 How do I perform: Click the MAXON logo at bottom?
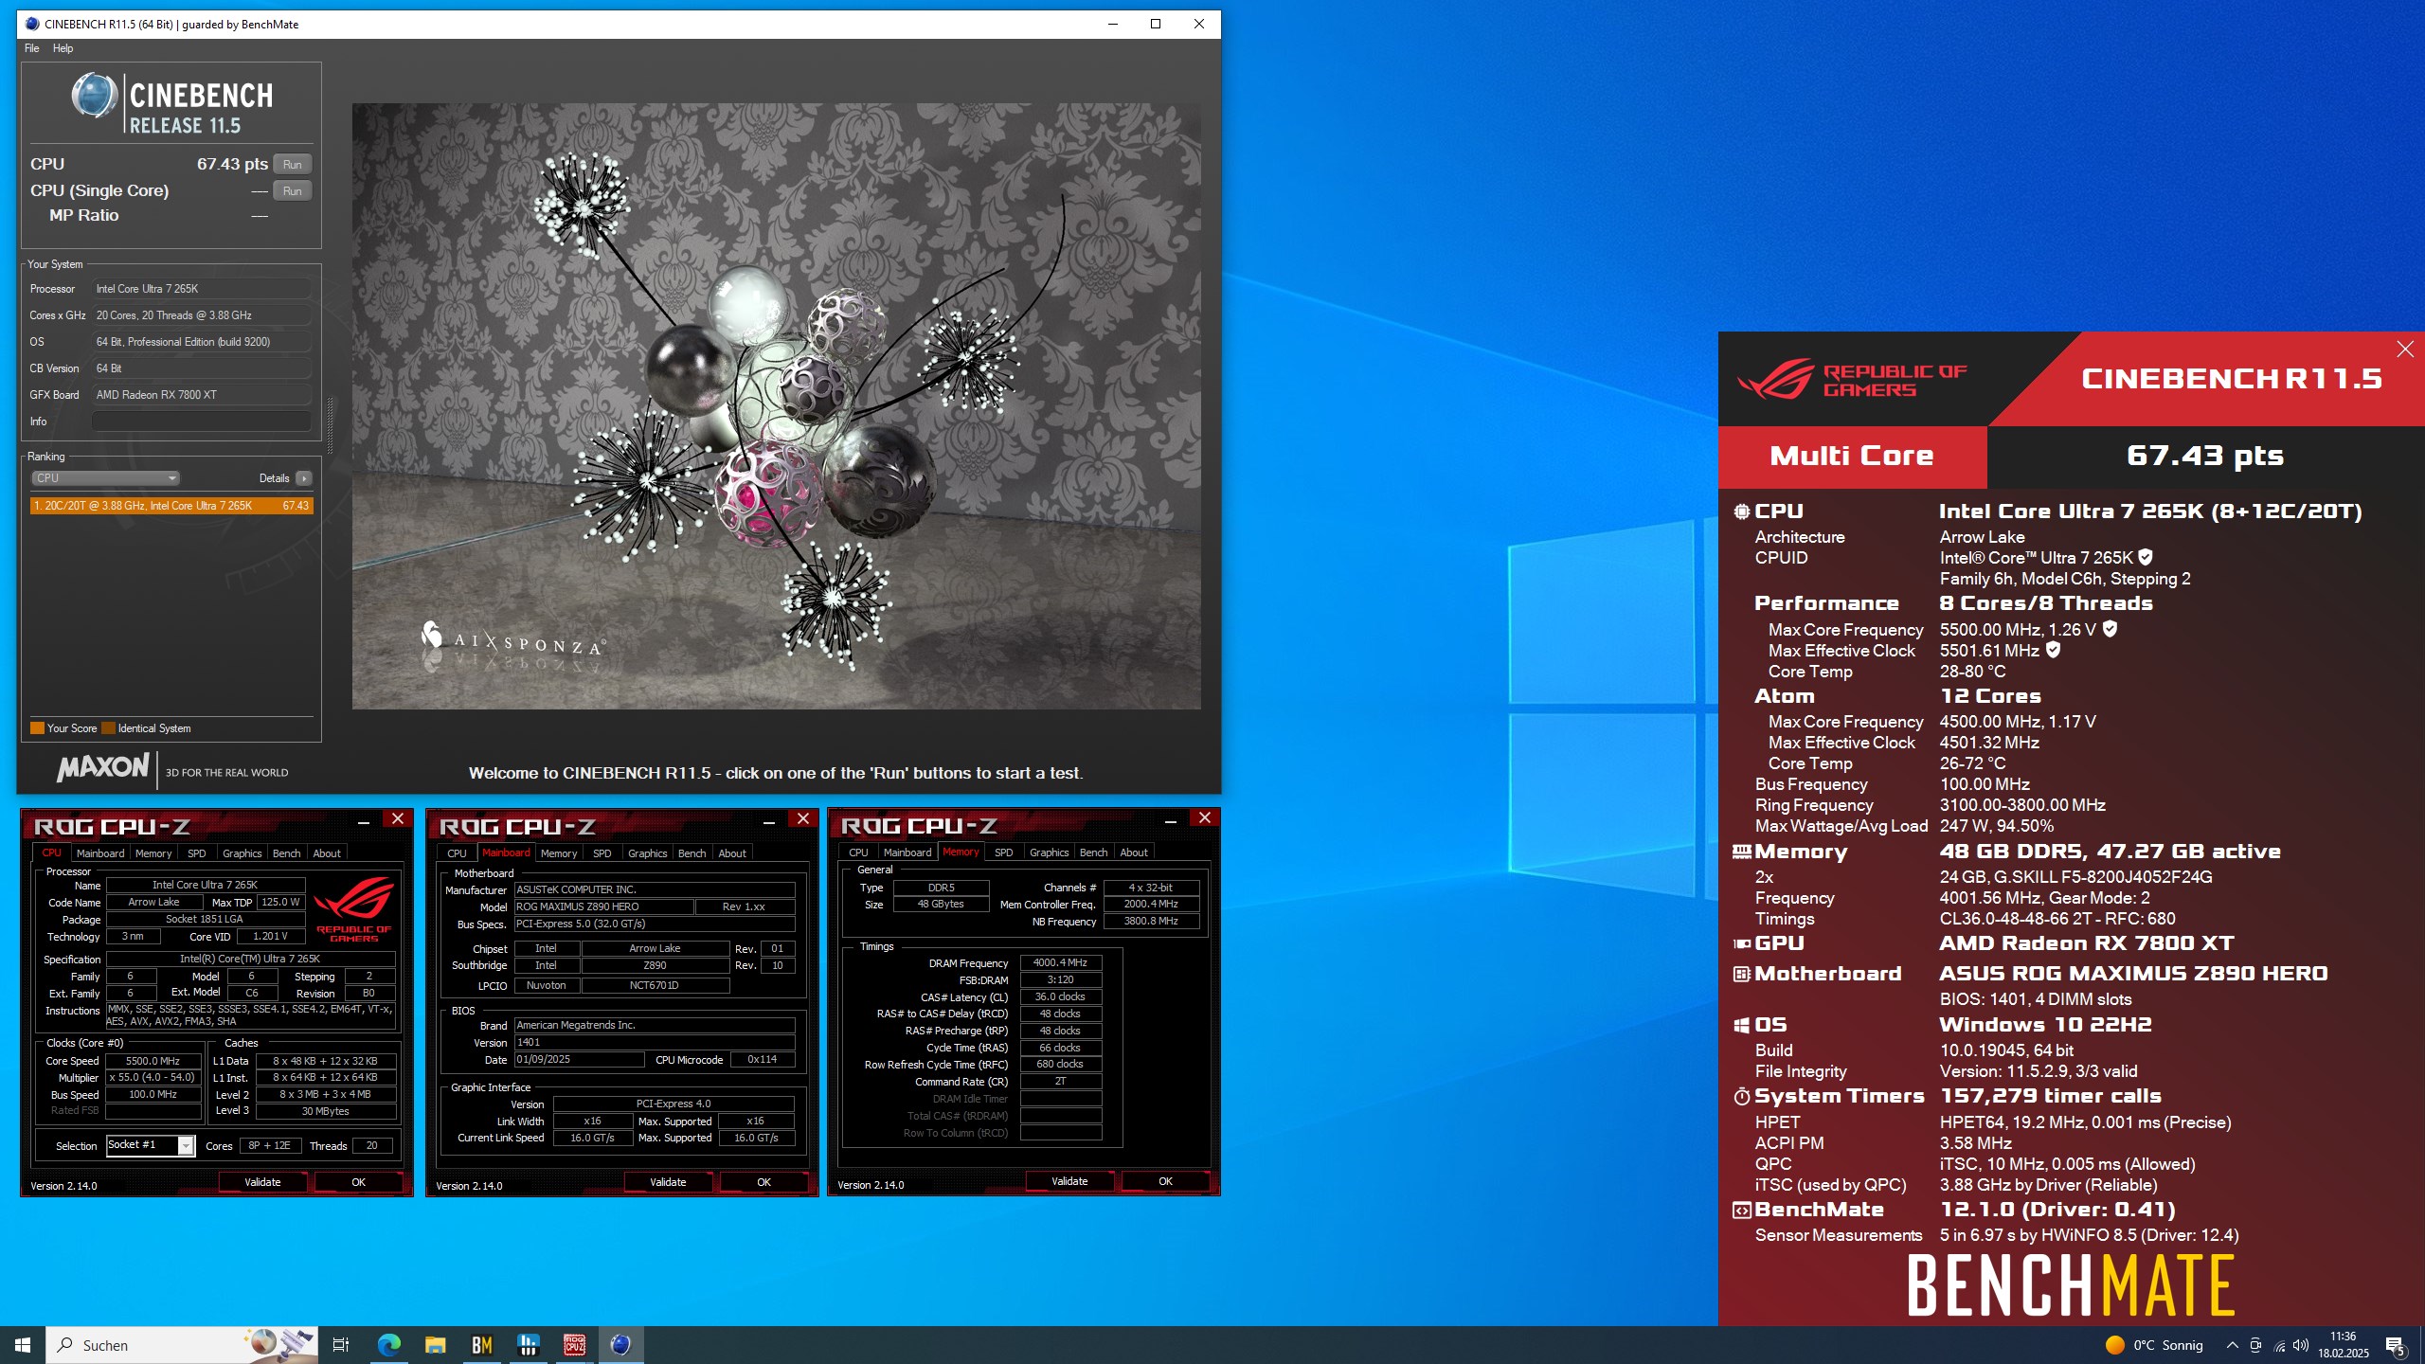pyautogui.click(x=103, y=767)
